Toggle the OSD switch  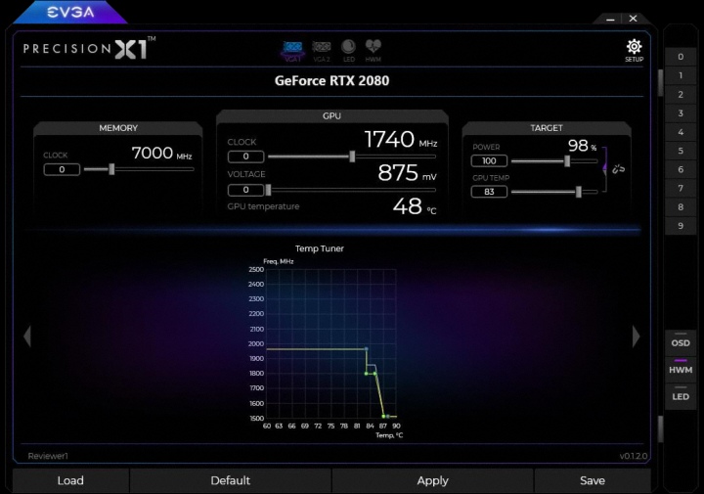point(681,341)
